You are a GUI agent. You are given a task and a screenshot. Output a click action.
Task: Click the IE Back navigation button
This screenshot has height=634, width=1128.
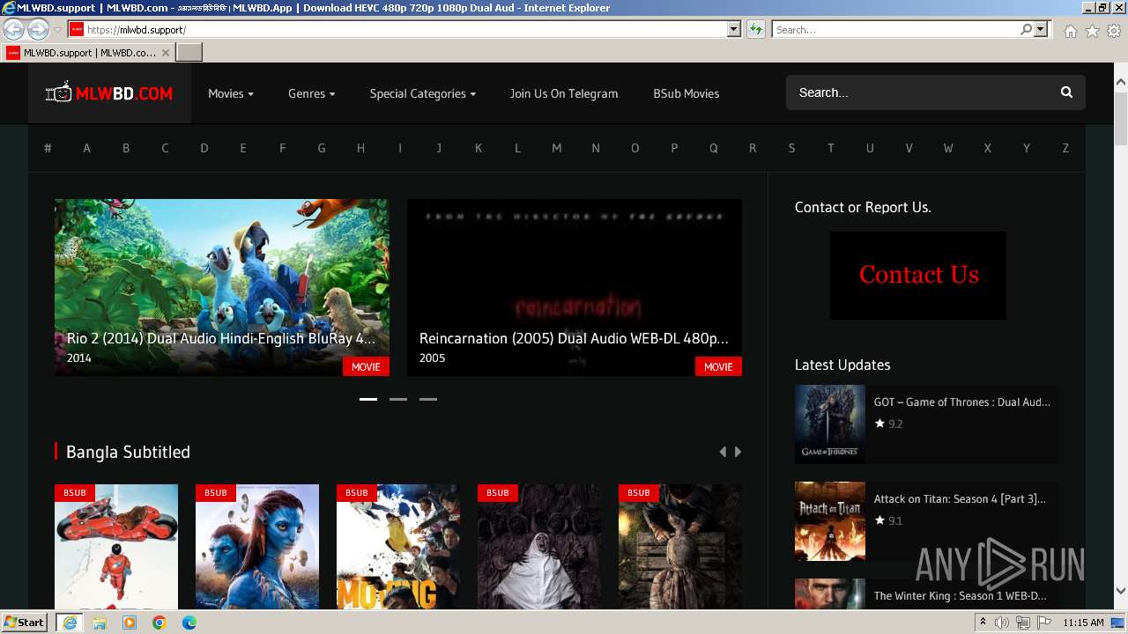pos(14,30)
